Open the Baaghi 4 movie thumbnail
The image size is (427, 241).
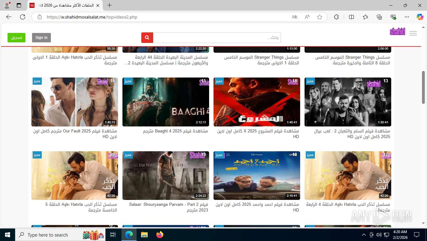point(166,102)
